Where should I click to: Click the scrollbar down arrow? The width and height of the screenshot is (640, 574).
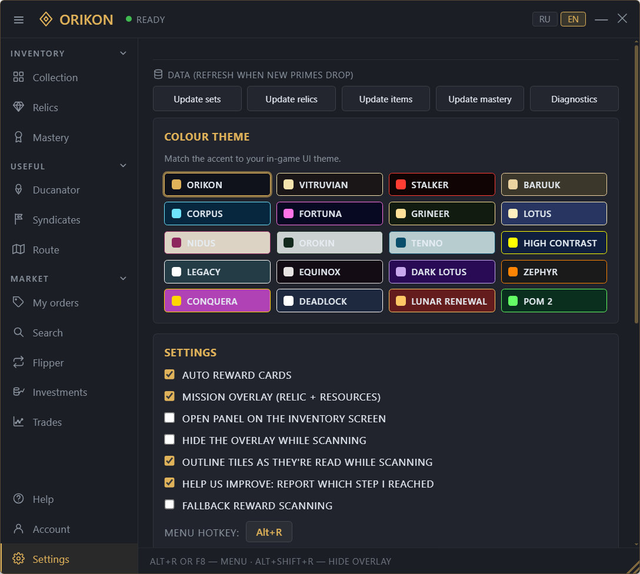[636, 544]
